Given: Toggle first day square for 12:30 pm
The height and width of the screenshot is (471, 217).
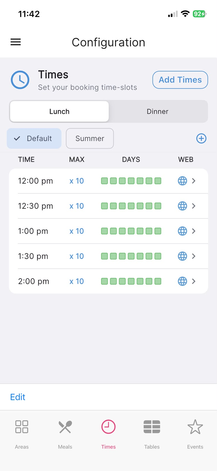Looking at the screenshot, I should pyautogui.click(x=104, y=206).
